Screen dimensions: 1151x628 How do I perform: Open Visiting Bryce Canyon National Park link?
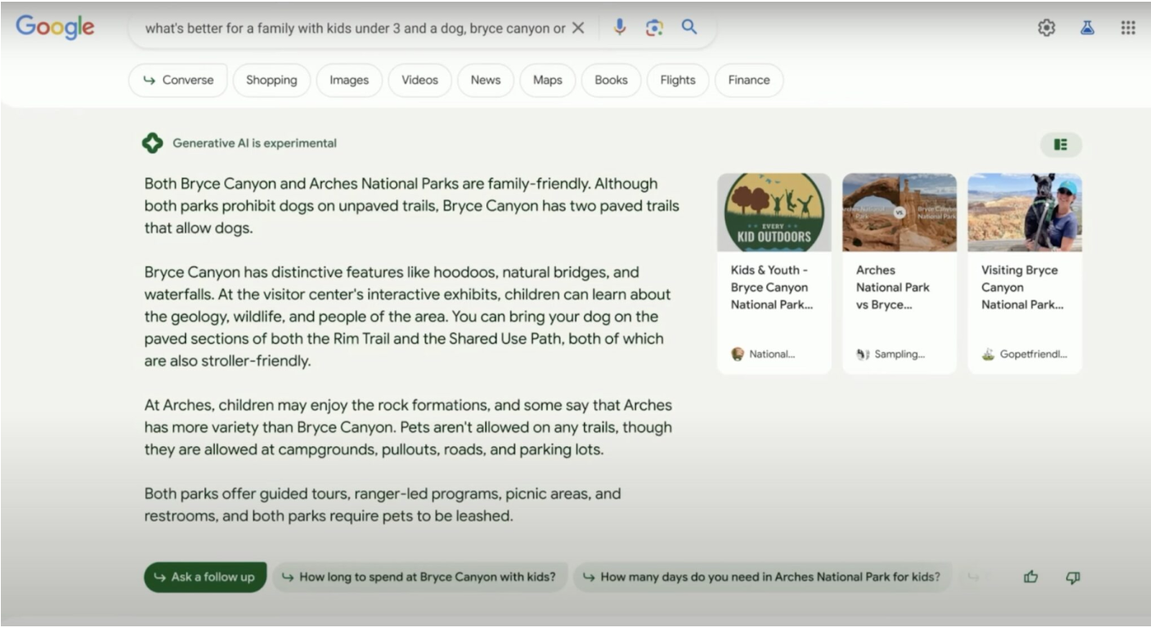click(1022, 287)
